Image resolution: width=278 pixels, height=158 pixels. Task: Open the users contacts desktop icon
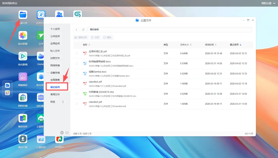click(x=59, y=14)
